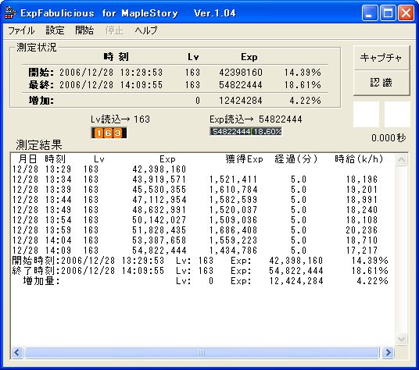419x370 pixels.
Task: Select result row 12/28 13:54
Action: (x=195, y=220)
